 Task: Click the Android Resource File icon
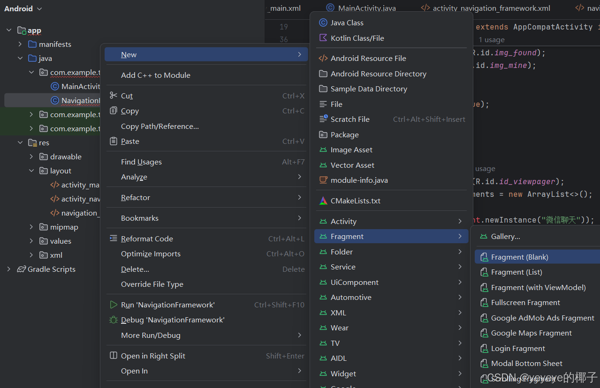[x=323, y=58]
